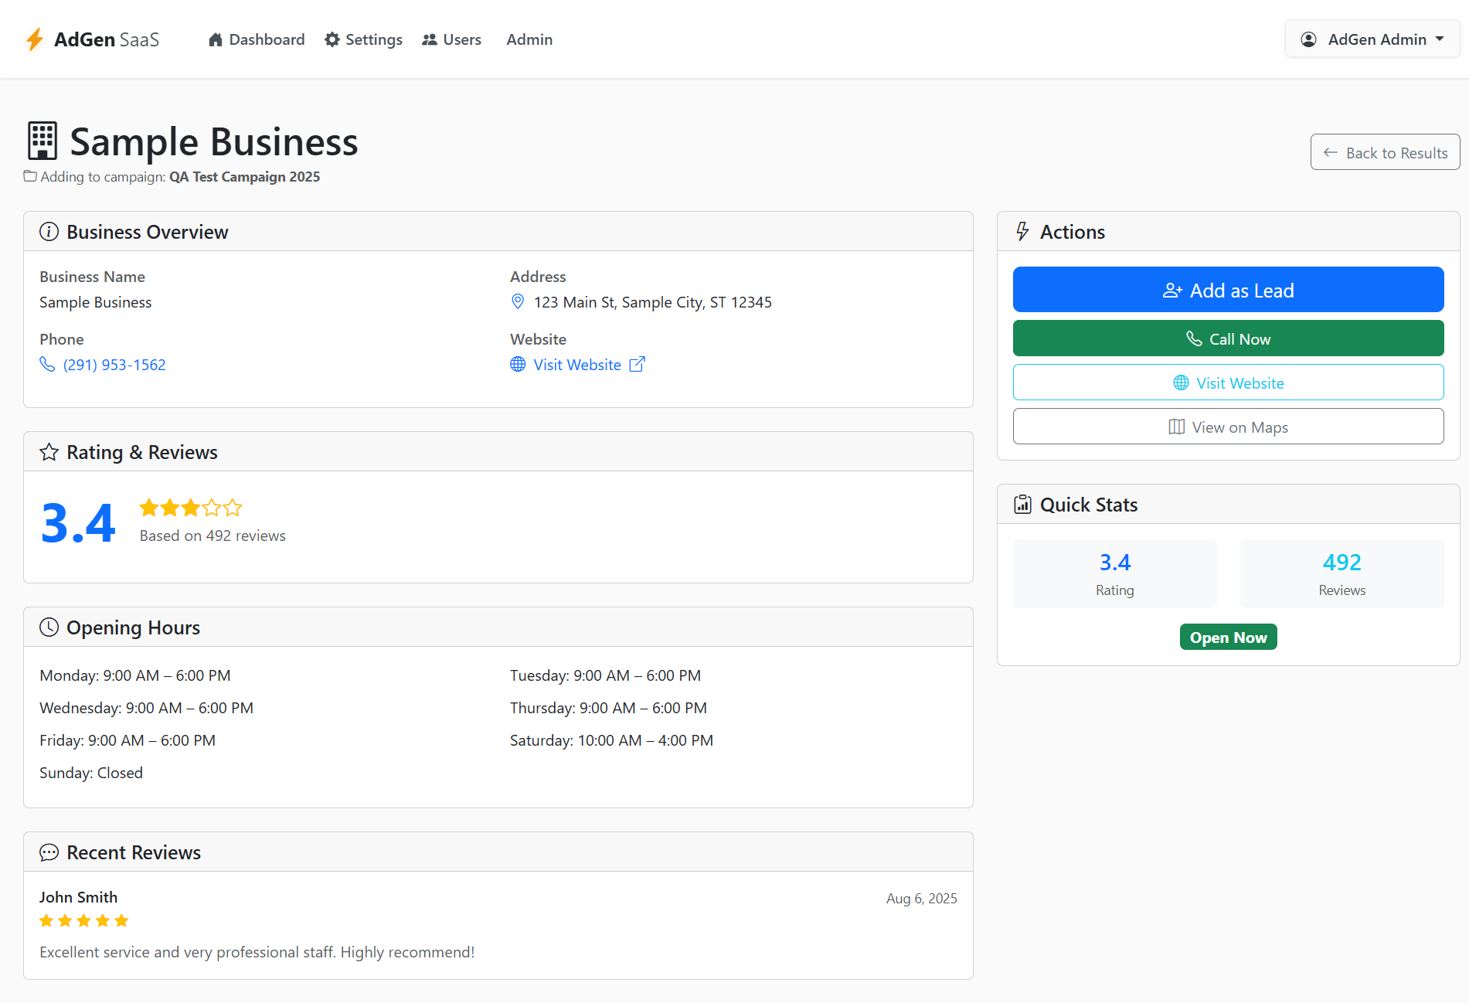The width and height of the screenshot is (1469, 1003).
Task: Open the (291) 953-1562 phone link
Action: [114, 365]
